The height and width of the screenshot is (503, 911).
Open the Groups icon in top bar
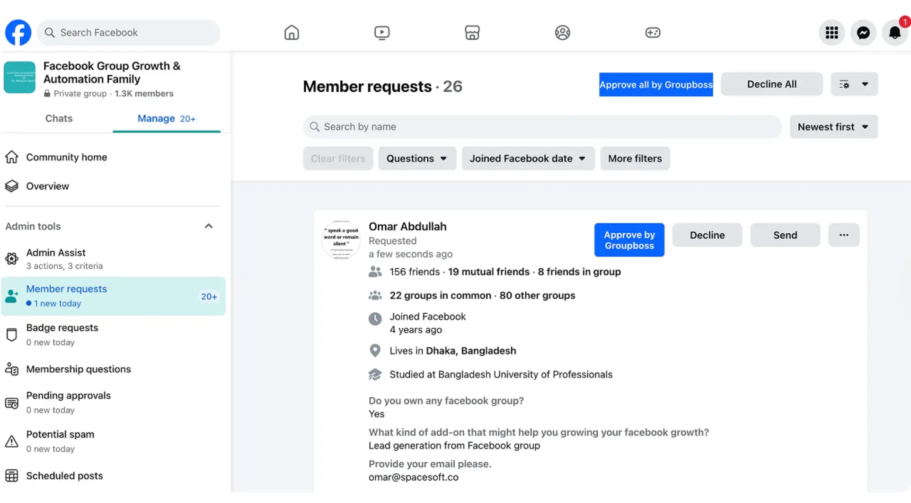pos(562,33)
